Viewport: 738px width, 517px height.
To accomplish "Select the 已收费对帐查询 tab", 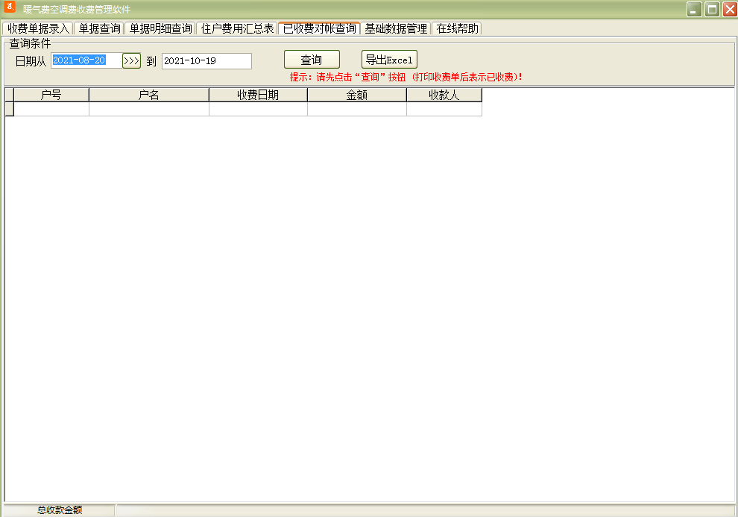I will point(319,28).
